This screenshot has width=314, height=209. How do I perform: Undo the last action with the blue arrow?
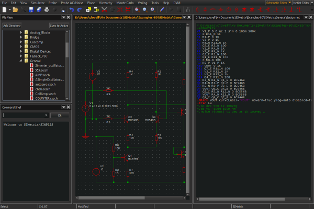tap(72, 9)
